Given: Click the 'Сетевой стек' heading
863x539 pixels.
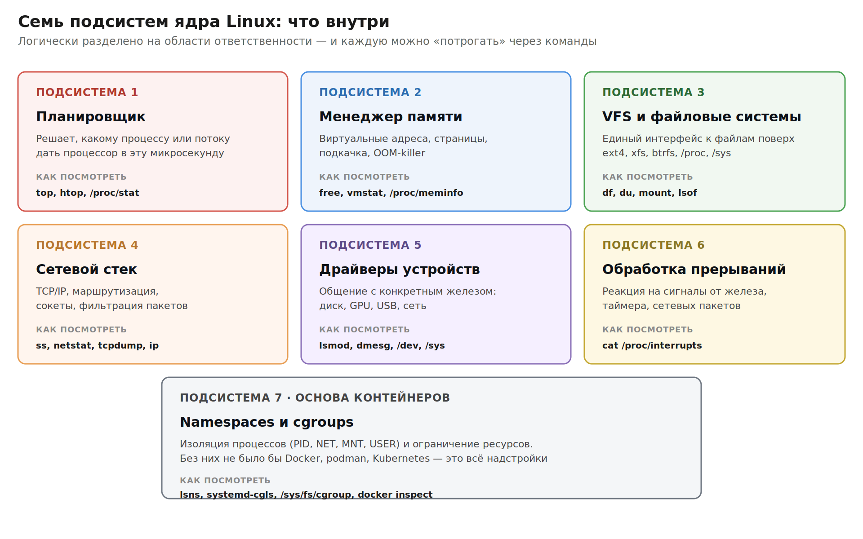Looking at the screenshot, I should (86, 269).
